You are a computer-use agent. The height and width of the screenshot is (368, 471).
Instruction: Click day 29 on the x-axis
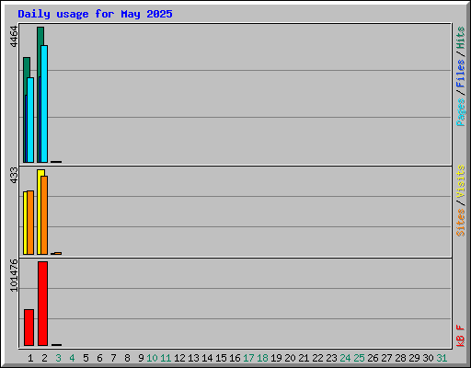414,358
